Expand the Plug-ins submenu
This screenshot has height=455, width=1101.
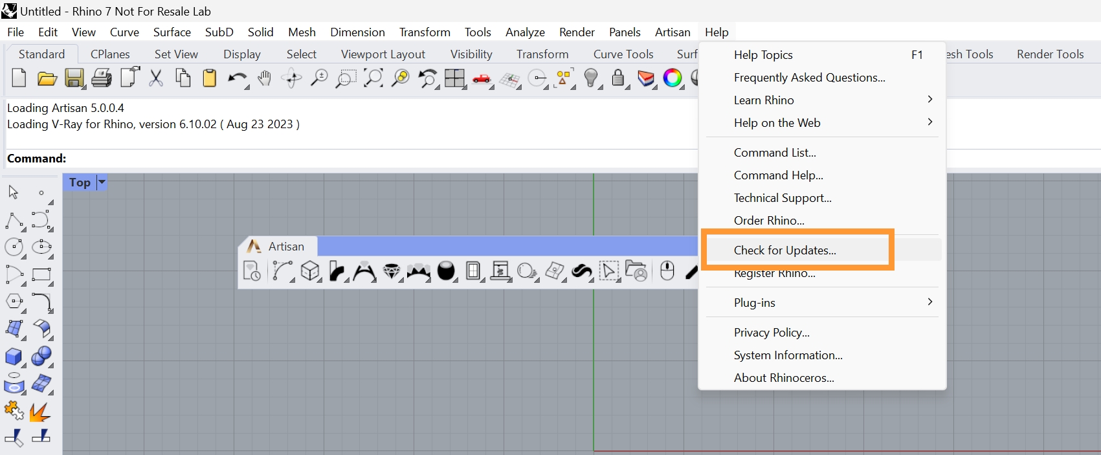click(929, 302)
